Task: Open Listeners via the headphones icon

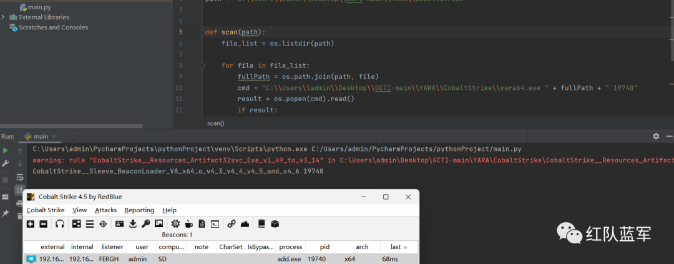Action: pos(60,223)
